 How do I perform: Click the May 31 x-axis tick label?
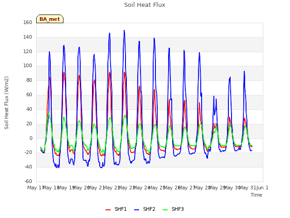(247, 188)
